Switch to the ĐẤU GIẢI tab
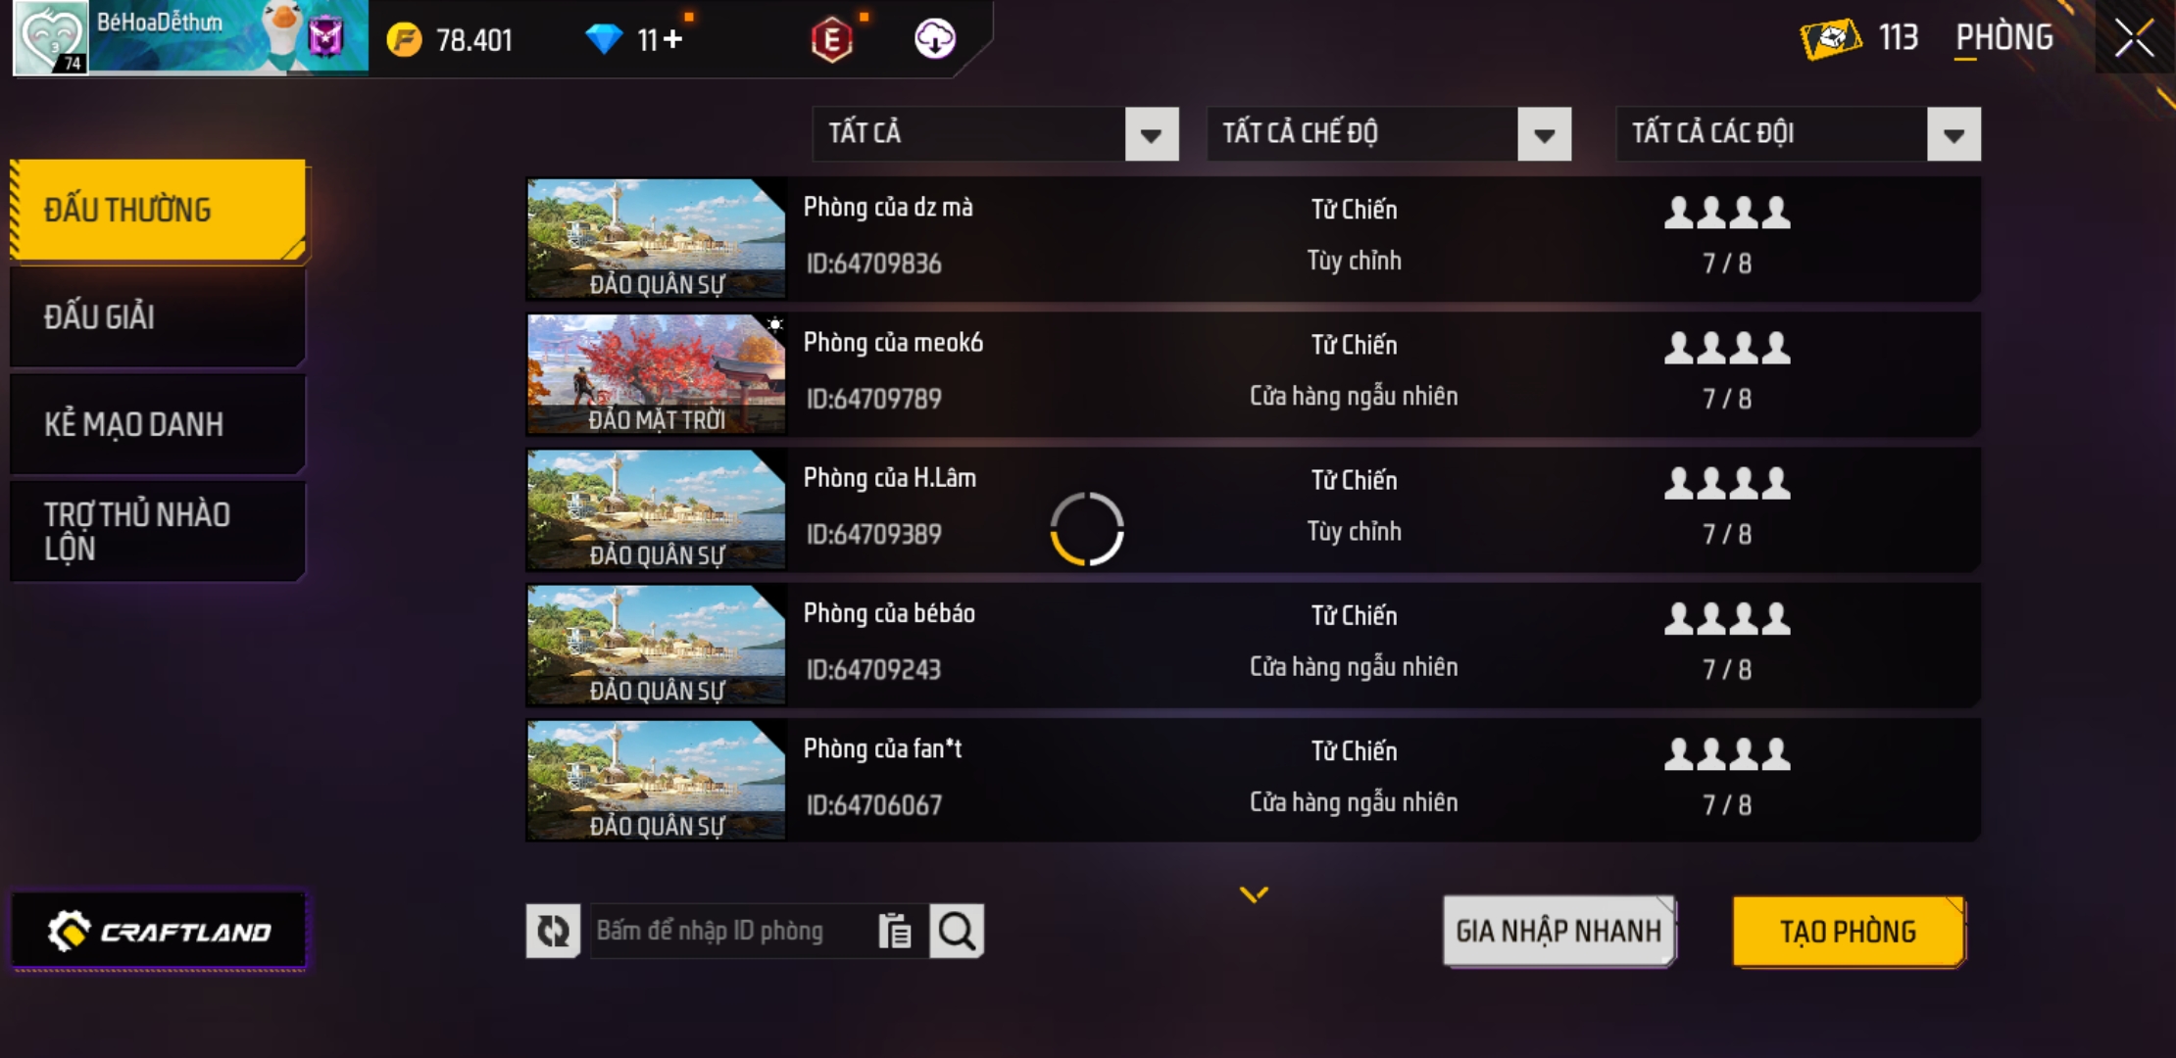This screenshot has height=1058, width=2176. click(x=158, y=317)
